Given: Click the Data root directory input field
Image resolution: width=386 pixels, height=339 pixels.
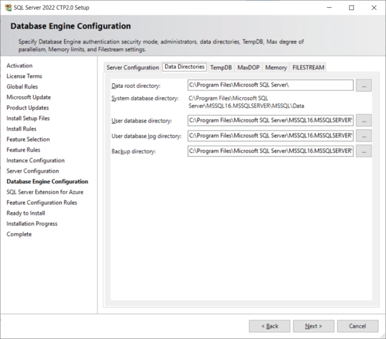Looking at the screenshot, I should pyautogui.click(x=271, y=85).
